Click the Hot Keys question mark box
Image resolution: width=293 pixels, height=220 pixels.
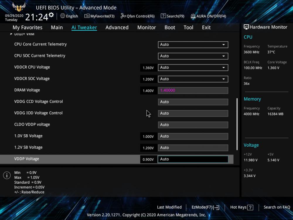click(250, 207)
